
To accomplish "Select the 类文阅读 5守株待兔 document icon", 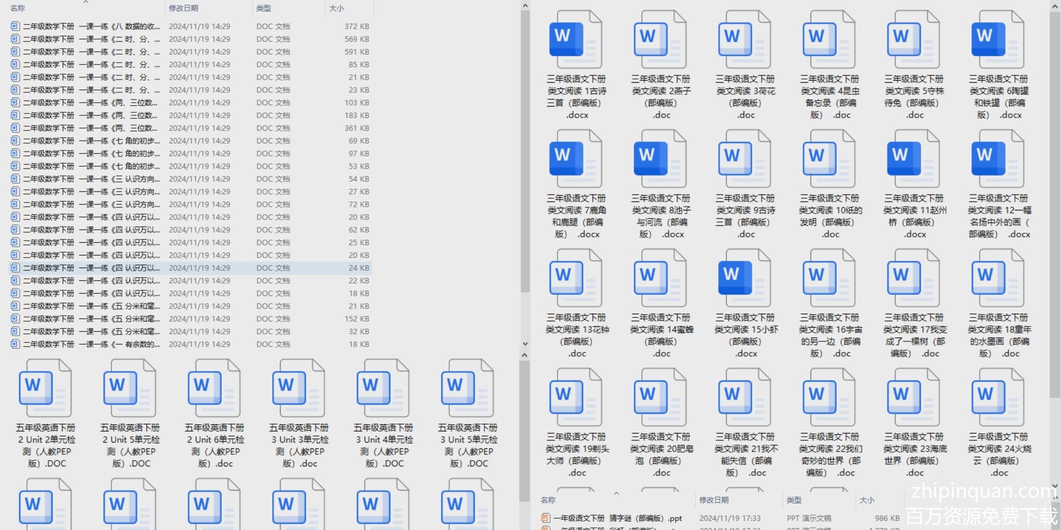I will (913, 40).
